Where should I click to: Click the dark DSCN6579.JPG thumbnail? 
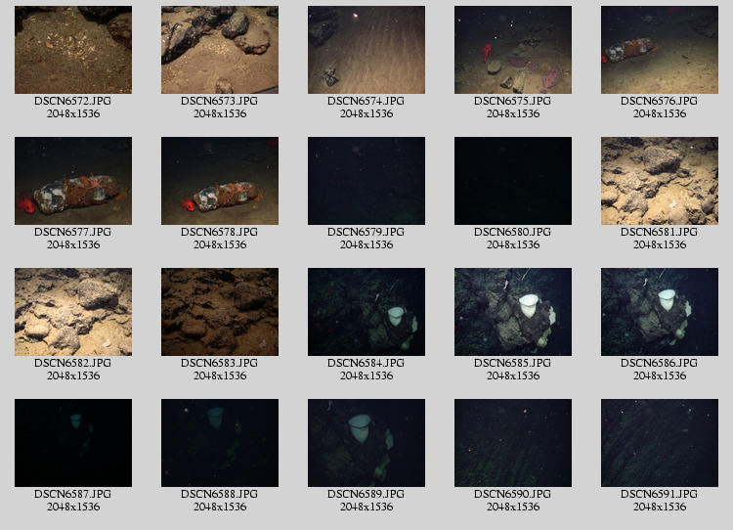[x=366, y=181]
